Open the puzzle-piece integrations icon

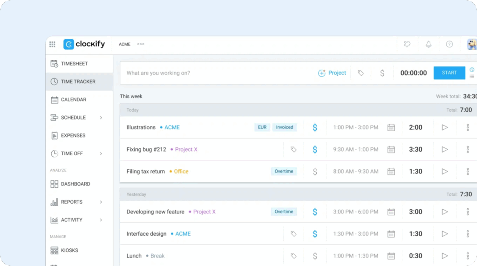407,44
